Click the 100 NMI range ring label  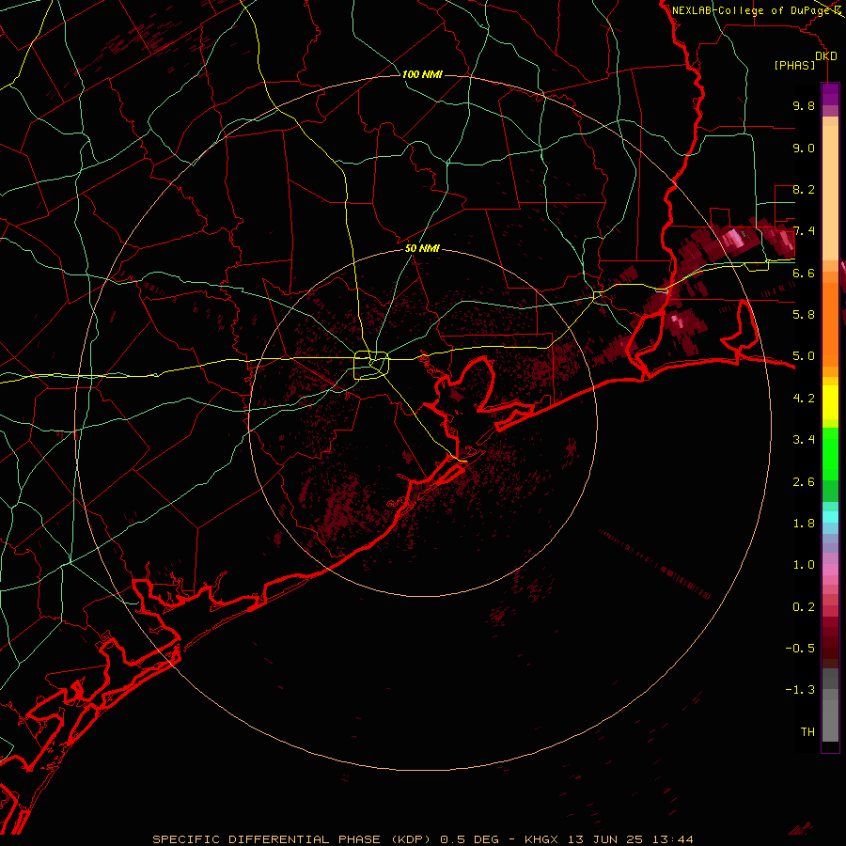422,74
